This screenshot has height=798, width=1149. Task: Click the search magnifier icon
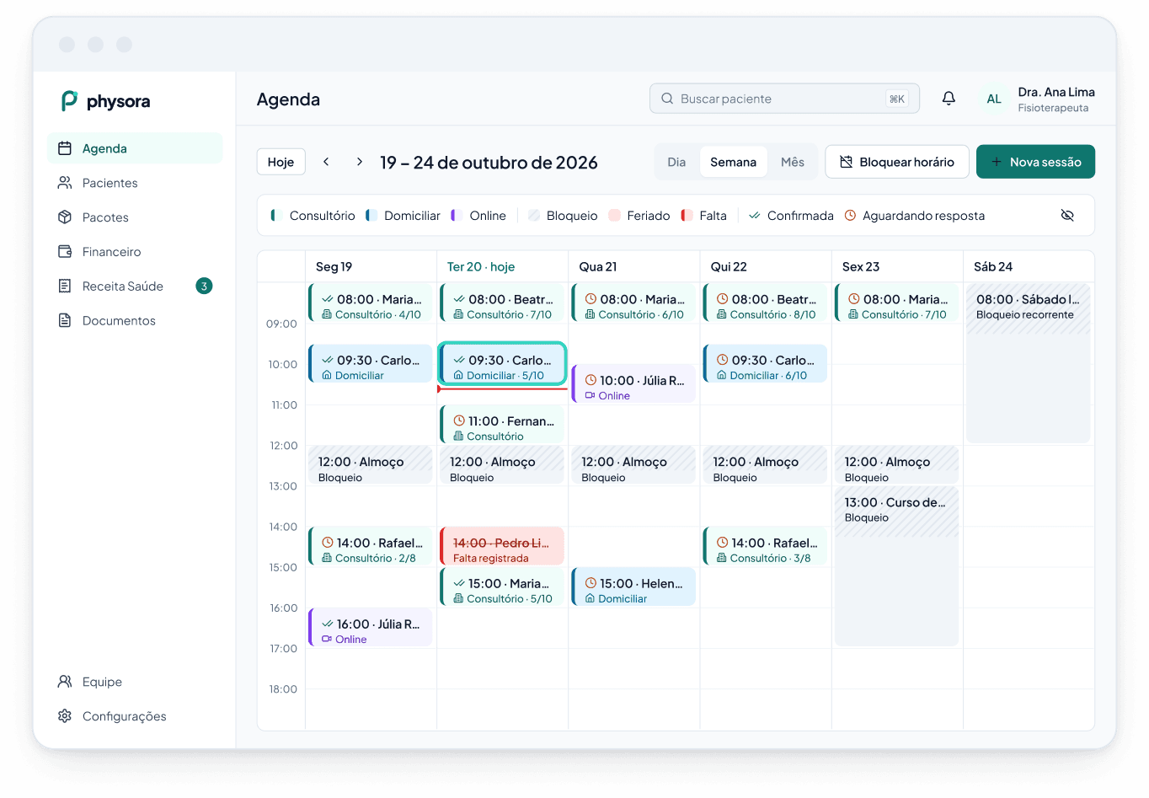click(667, 99)
